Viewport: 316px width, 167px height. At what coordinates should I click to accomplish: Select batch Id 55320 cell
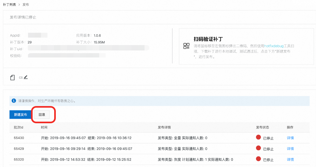pos(19,159)
